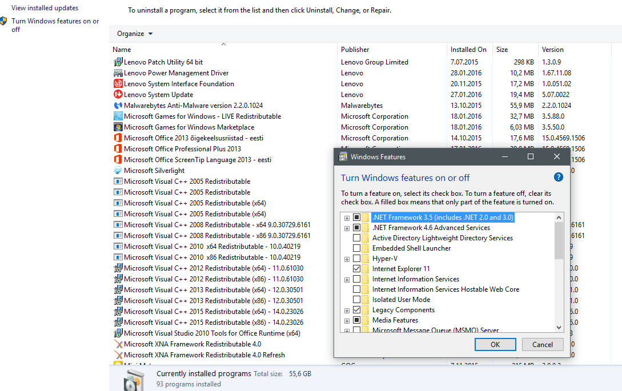Click the features list scroll-down arrow
Image resolution: width=622 pixels, height=391 pixels.
559,328
